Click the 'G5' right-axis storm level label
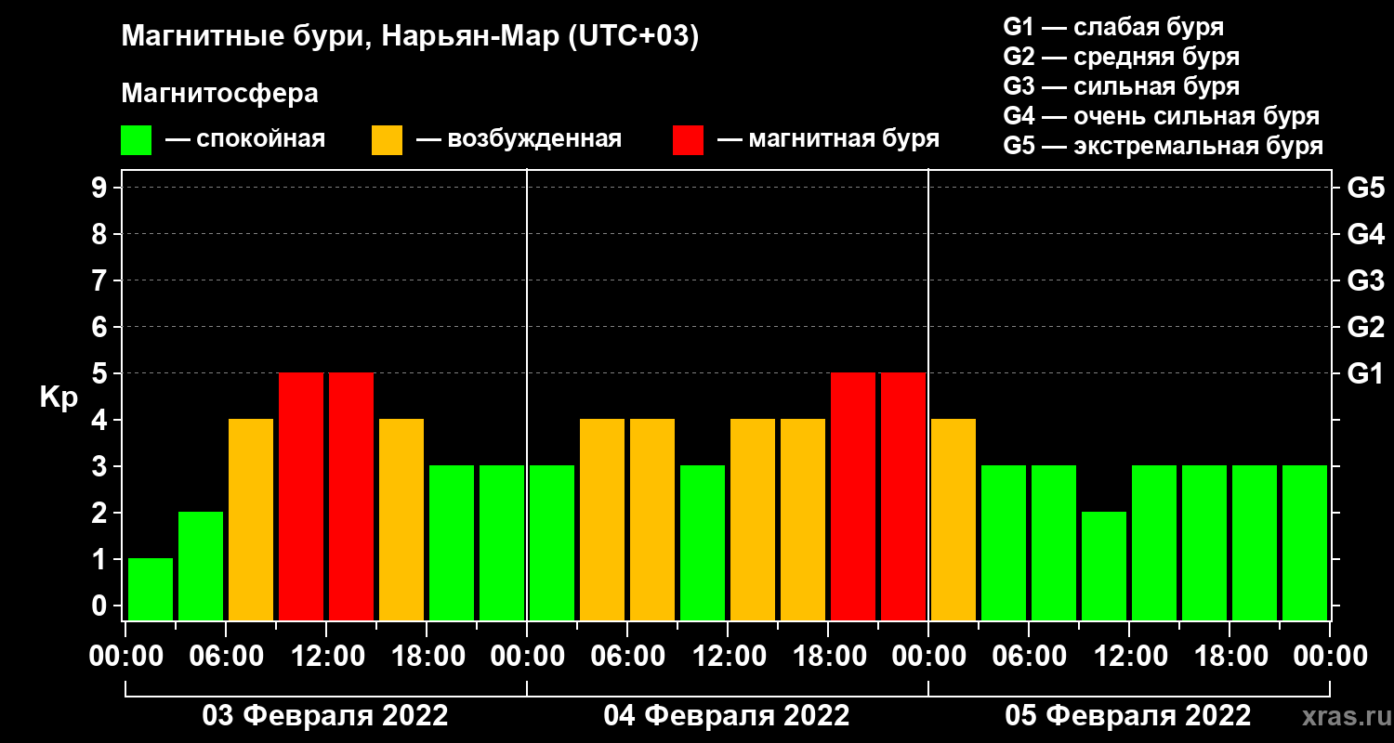 click(x=1365, y=188)
